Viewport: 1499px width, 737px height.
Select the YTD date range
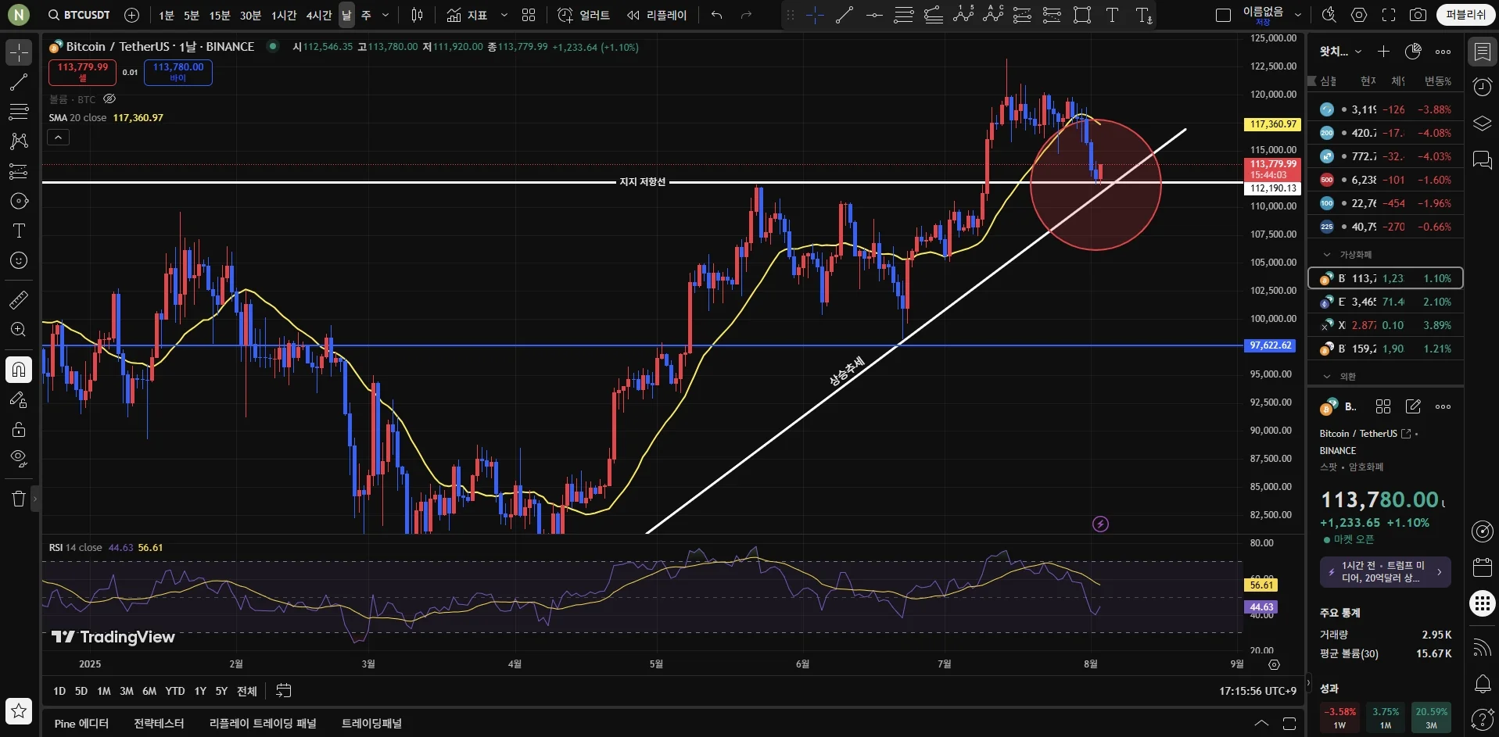[175, 691]
